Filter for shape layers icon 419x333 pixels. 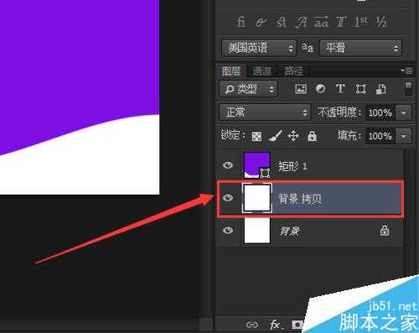tap(360, 89)
